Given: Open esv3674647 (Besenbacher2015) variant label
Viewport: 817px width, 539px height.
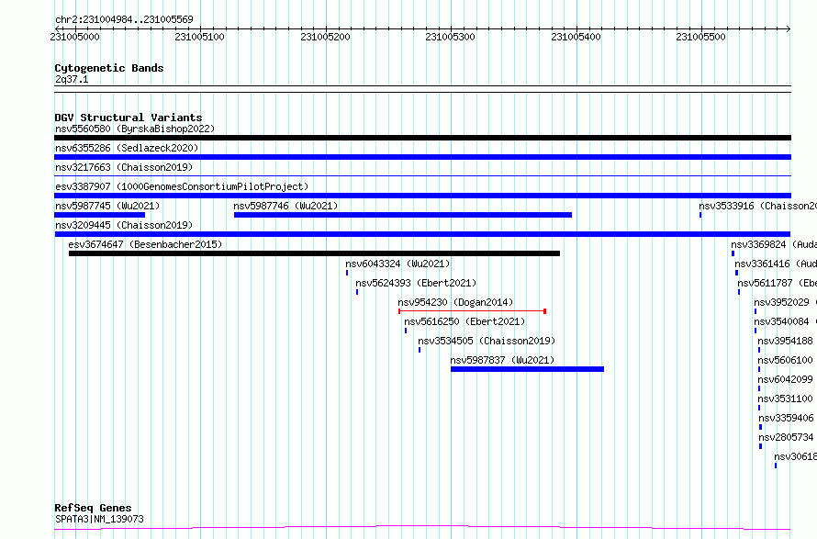Looking at the screenshot, I should coord(145,244).
